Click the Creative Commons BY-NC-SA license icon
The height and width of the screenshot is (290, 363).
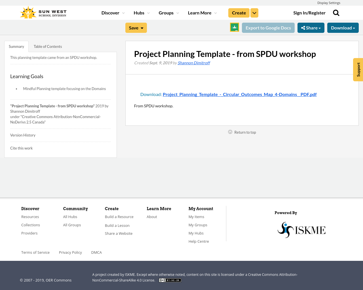[170, 280]
